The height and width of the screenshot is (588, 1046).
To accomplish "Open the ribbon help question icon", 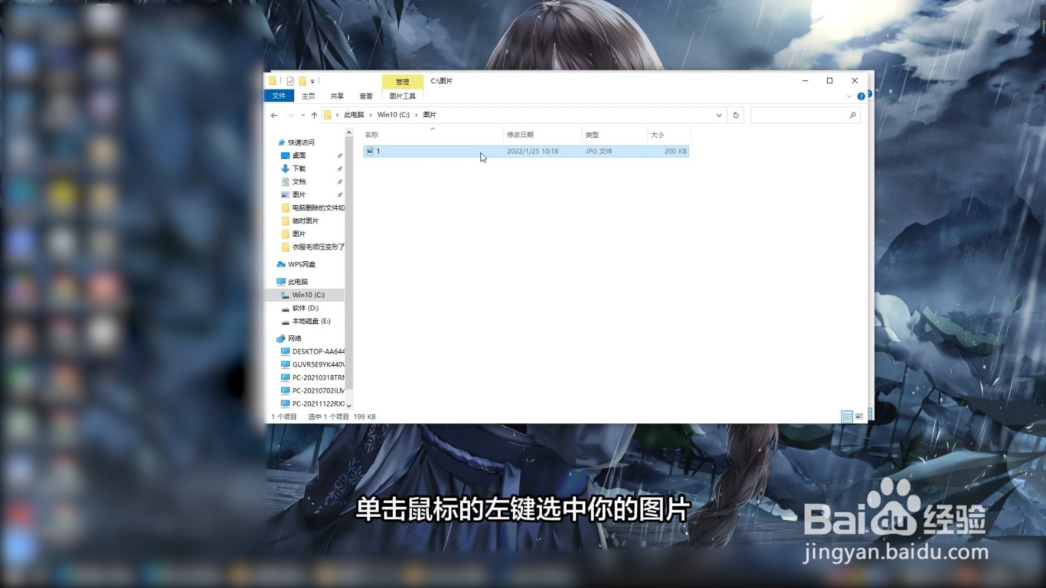I will point(861,97).
